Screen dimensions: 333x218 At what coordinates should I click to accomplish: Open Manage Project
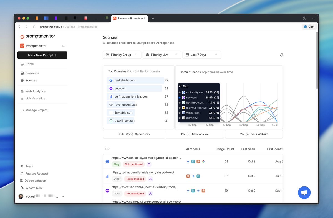(34, 110)
